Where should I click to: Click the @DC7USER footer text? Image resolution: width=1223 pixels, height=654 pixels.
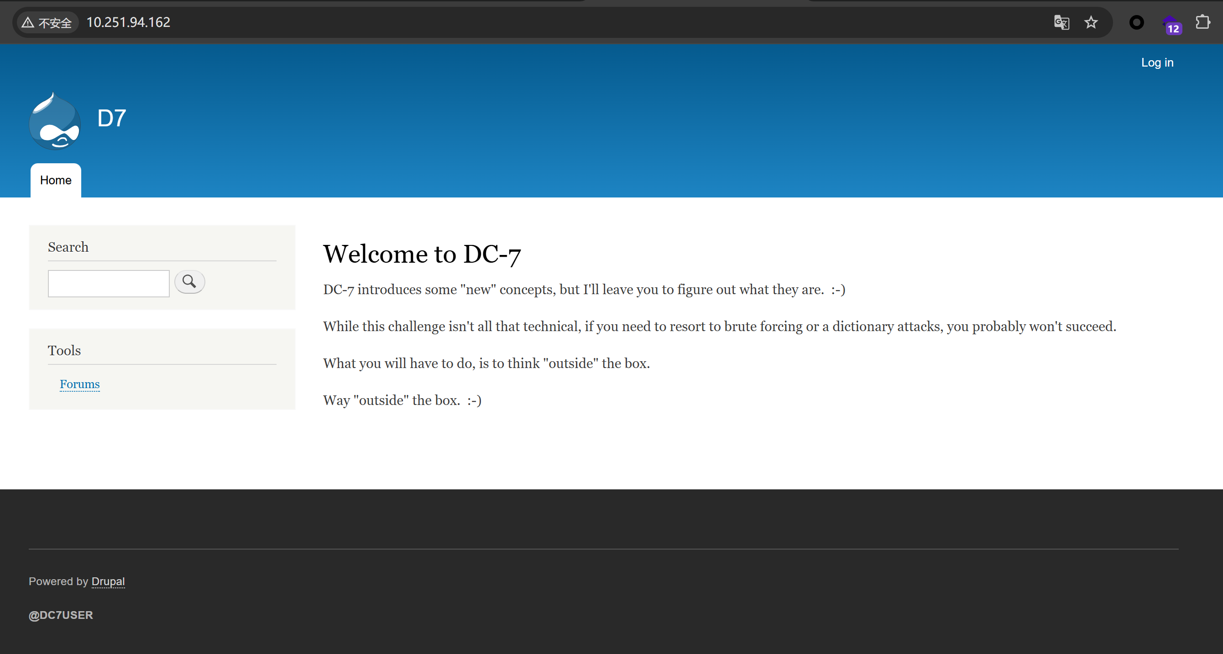pos(61,615)
